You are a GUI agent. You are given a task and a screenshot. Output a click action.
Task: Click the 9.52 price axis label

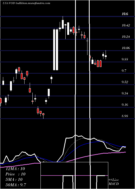[x=125, y=82]
